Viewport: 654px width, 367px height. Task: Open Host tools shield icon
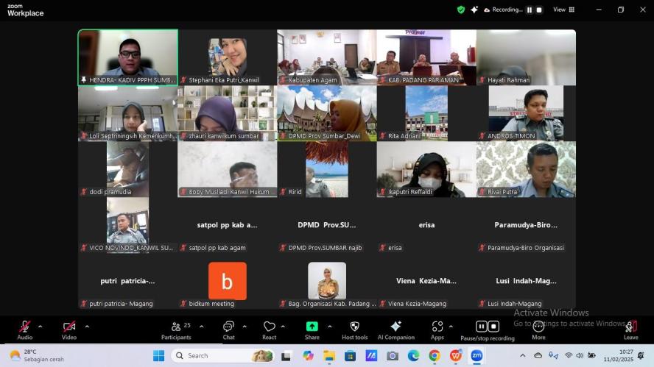pyautogui.click(x=354, y=329)
